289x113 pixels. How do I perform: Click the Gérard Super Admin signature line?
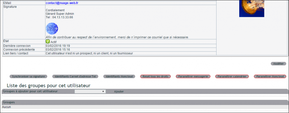tap(60, 14)
